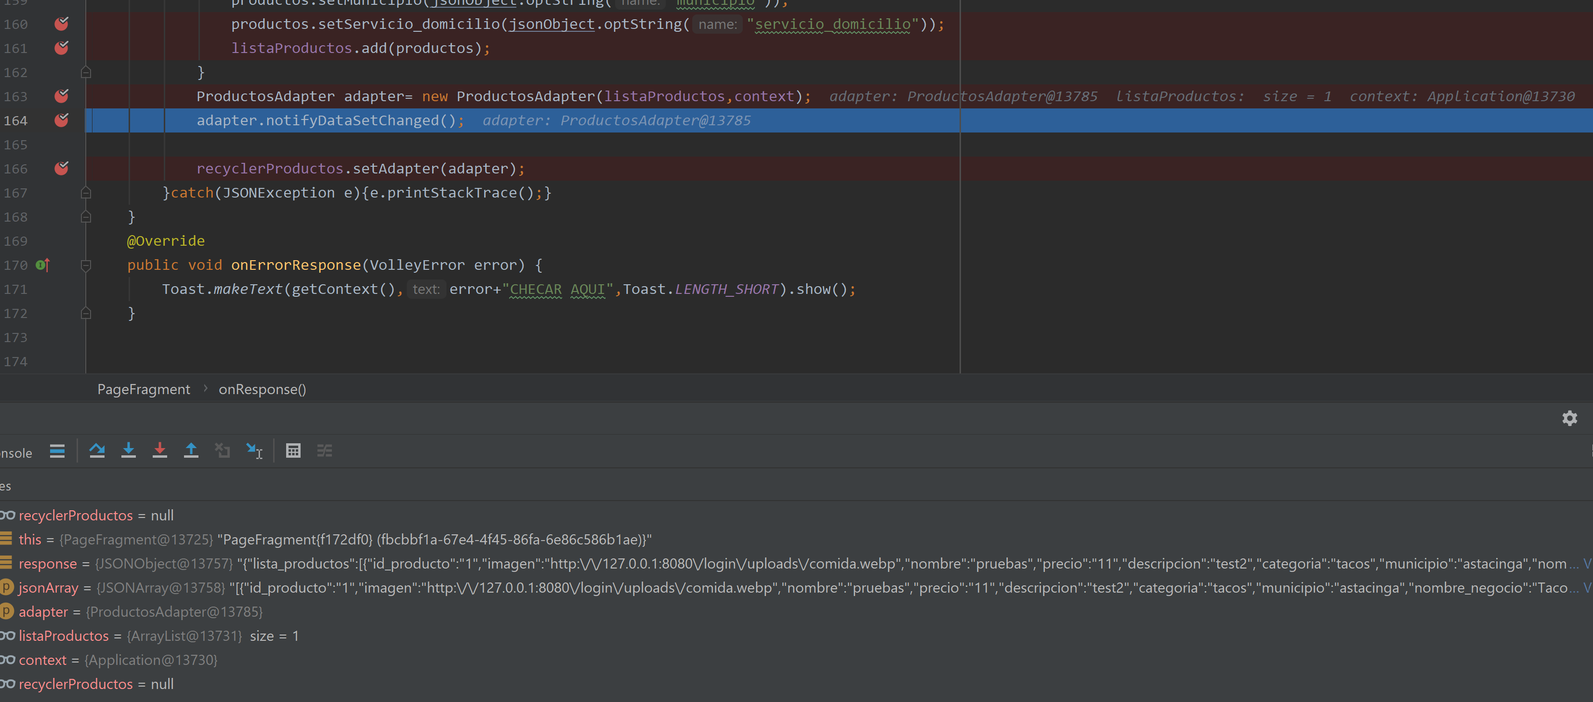Screen dimensions: 1593x702
Task: Open evaluate expression calculator icon
Action: point(293,451)
